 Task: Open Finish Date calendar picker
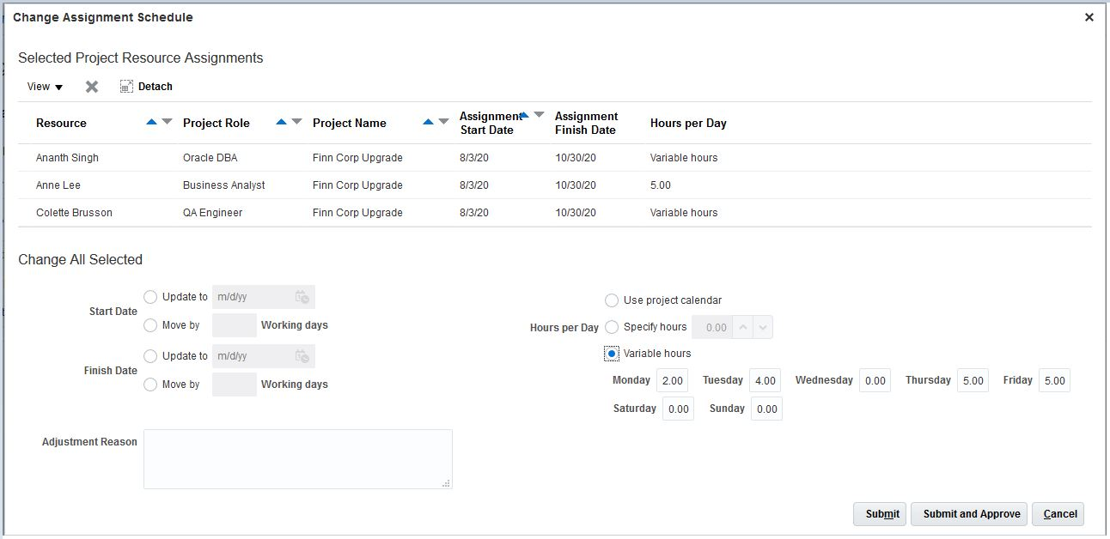(302, 356)
